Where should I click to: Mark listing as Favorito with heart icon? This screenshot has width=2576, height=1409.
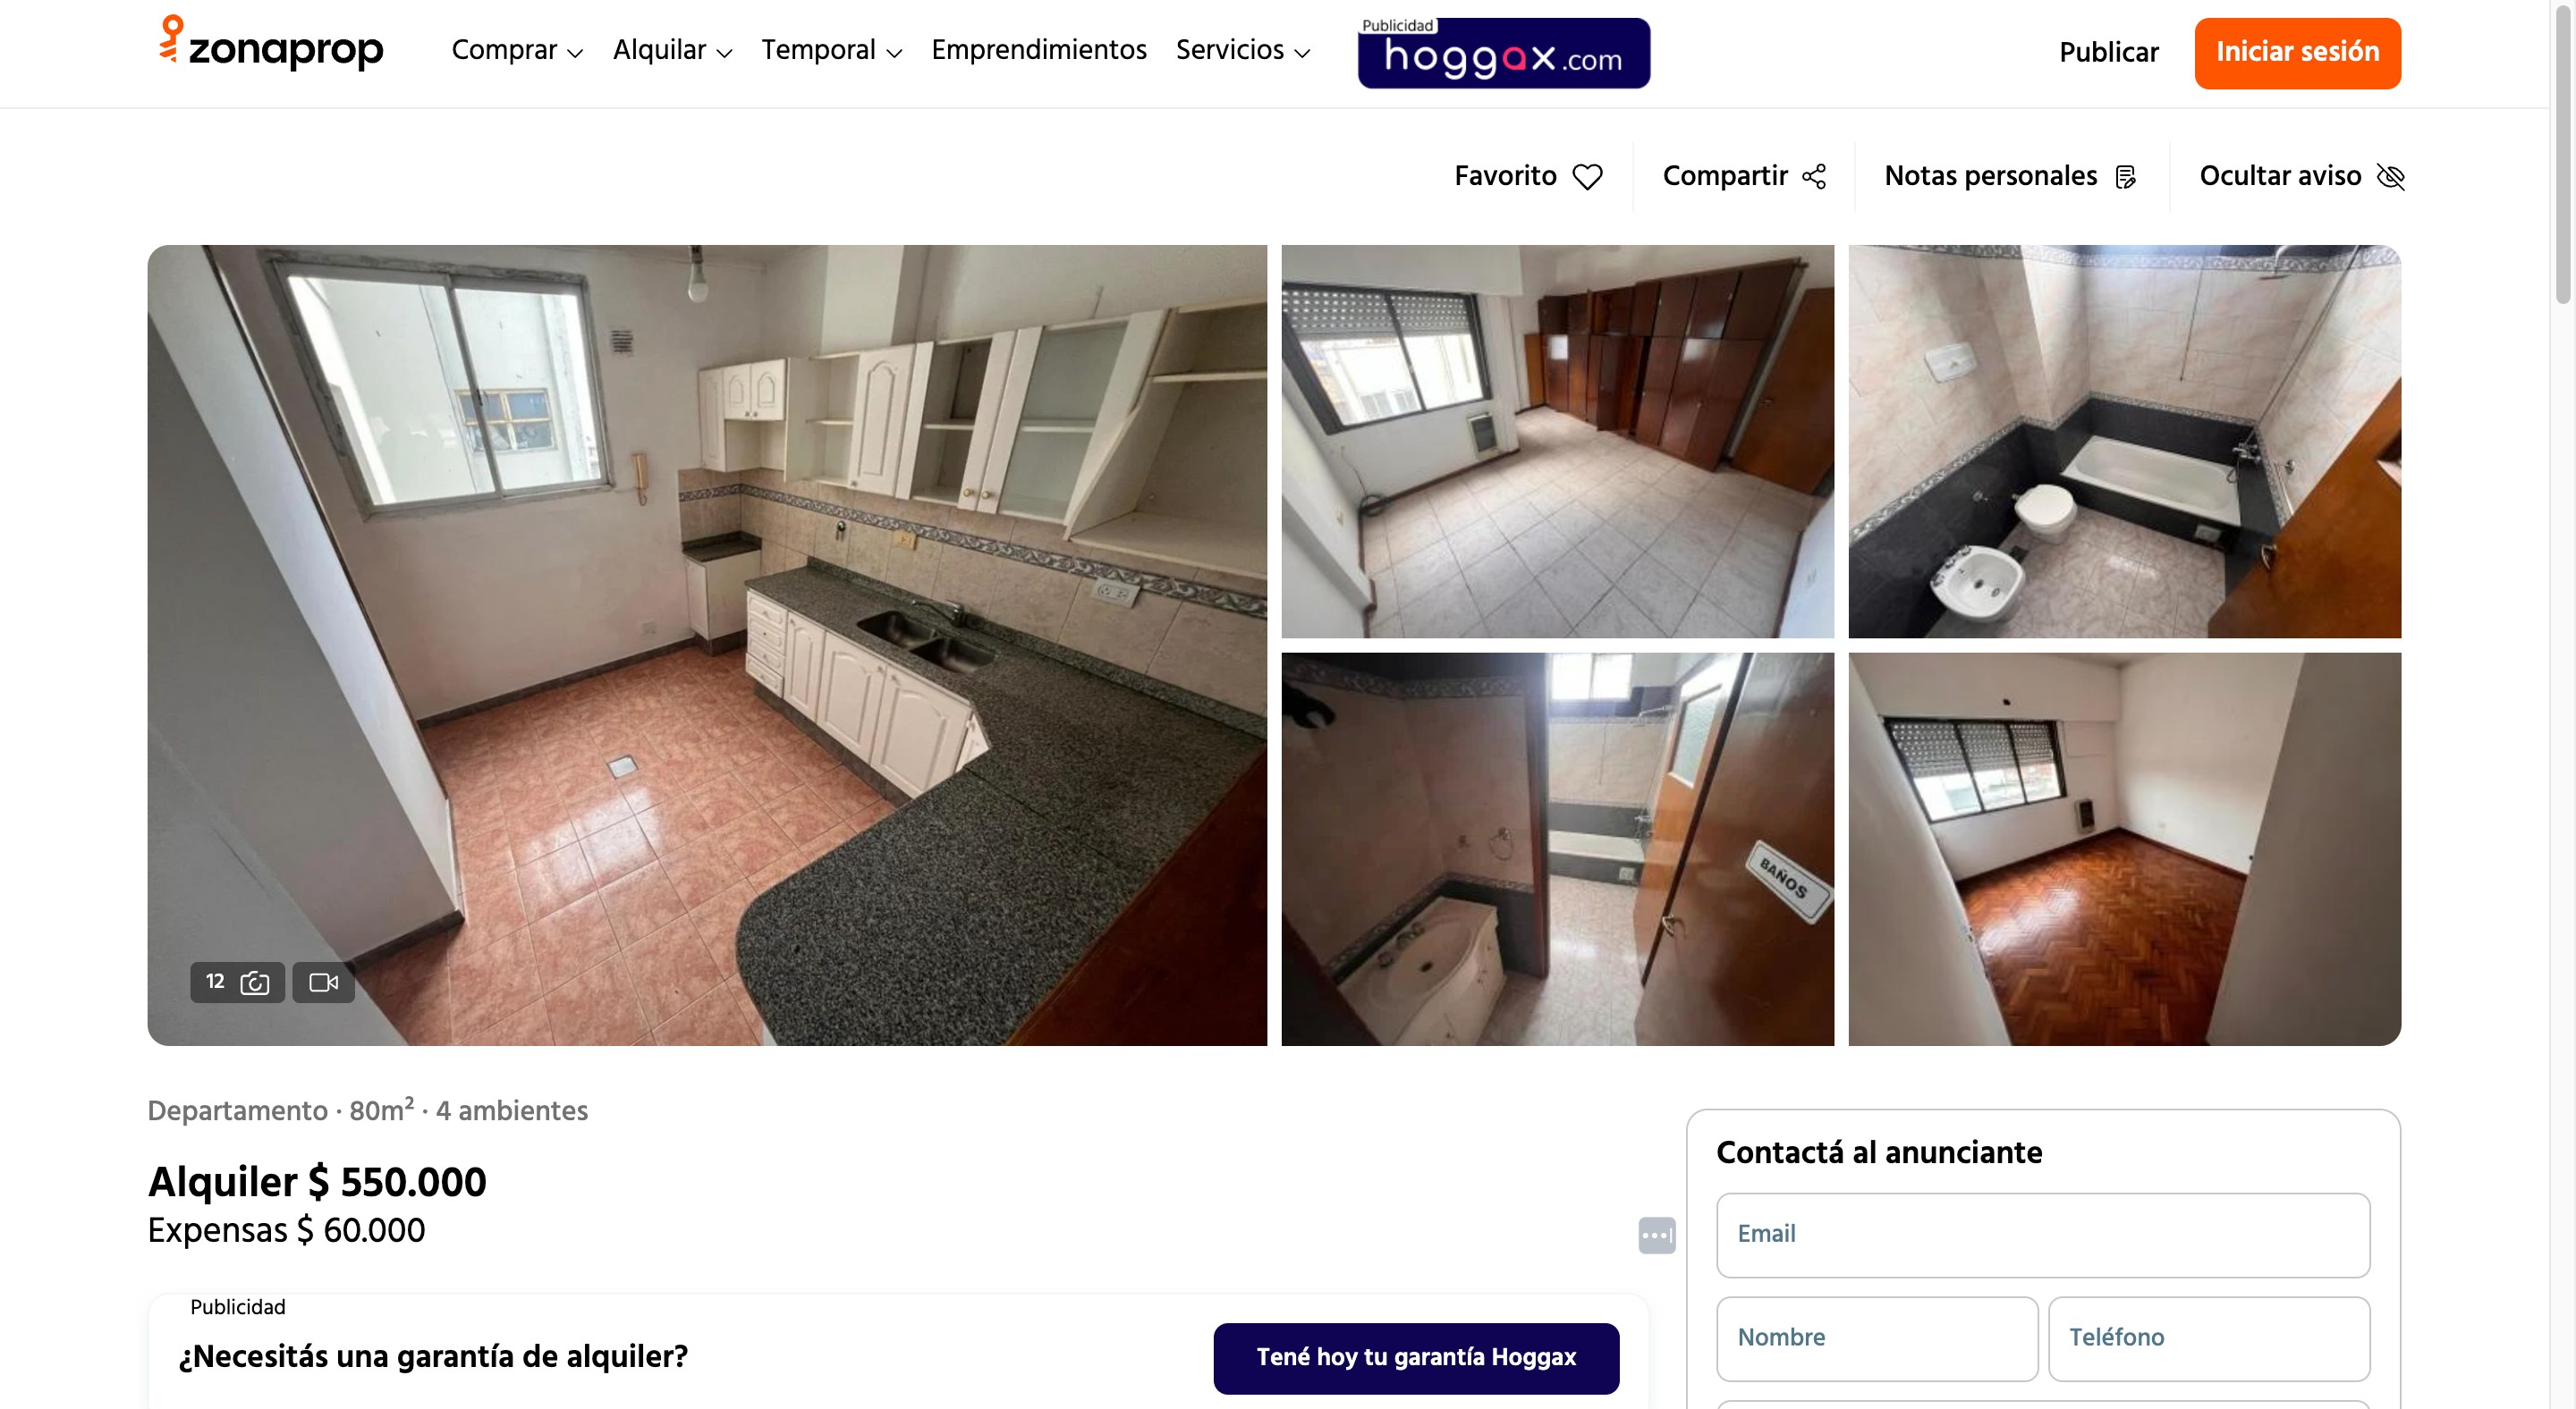click(1587, 177)
